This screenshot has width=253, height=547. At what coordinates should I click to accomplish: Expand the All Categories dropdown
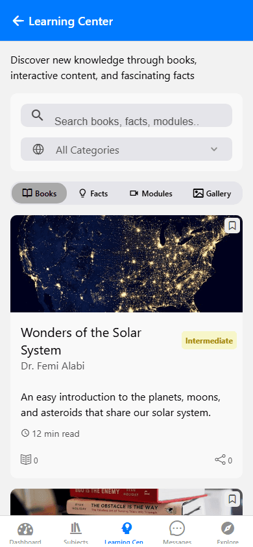click(x=126, y=149)
